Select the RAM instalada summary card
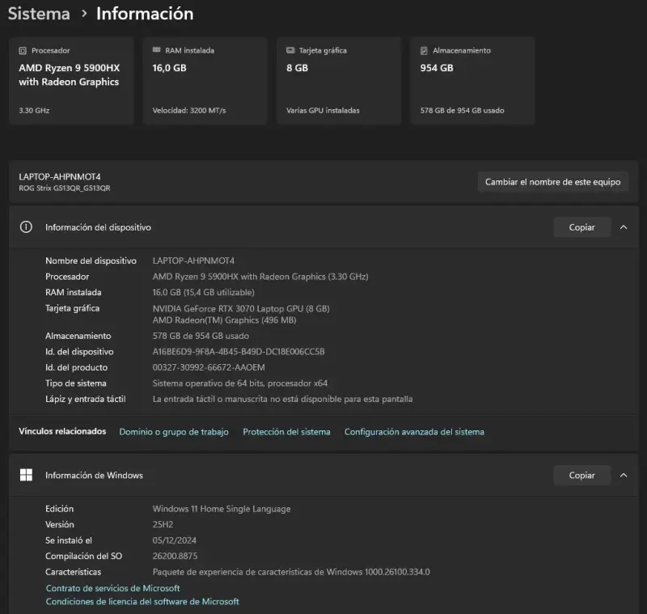The width and height of the screenshot is (647, 614). click(x=205, y=80)
